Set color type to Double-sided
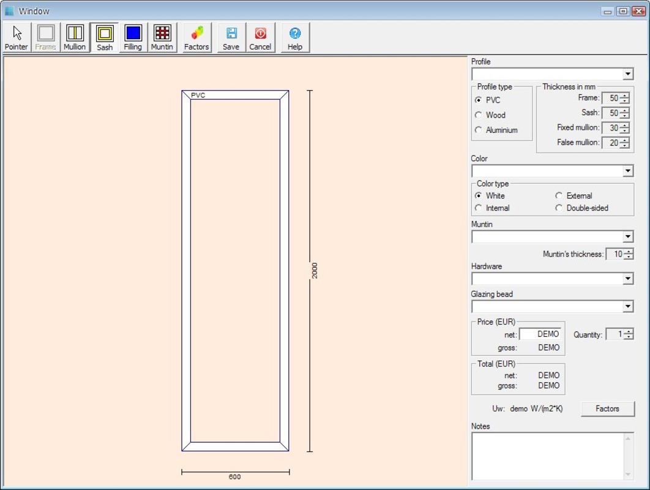 click(559, 208)
